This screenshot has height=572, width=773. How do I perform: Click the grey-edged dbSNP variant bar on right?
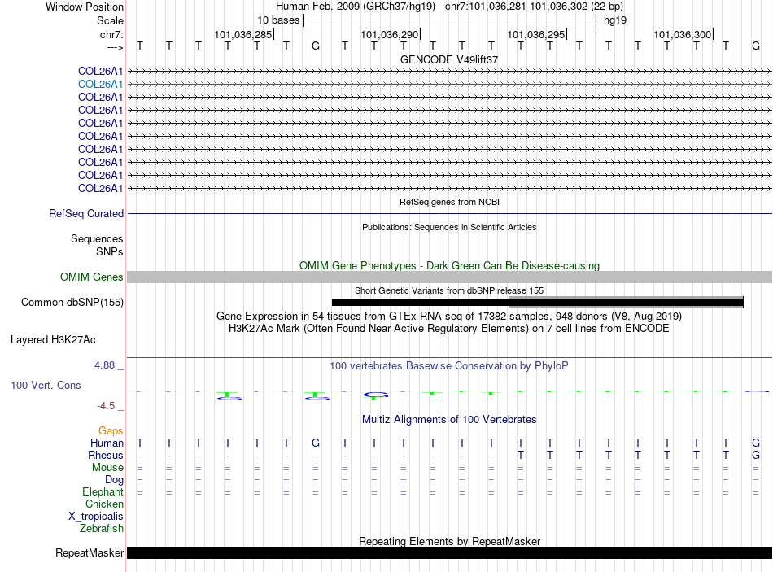coord(626,302)
